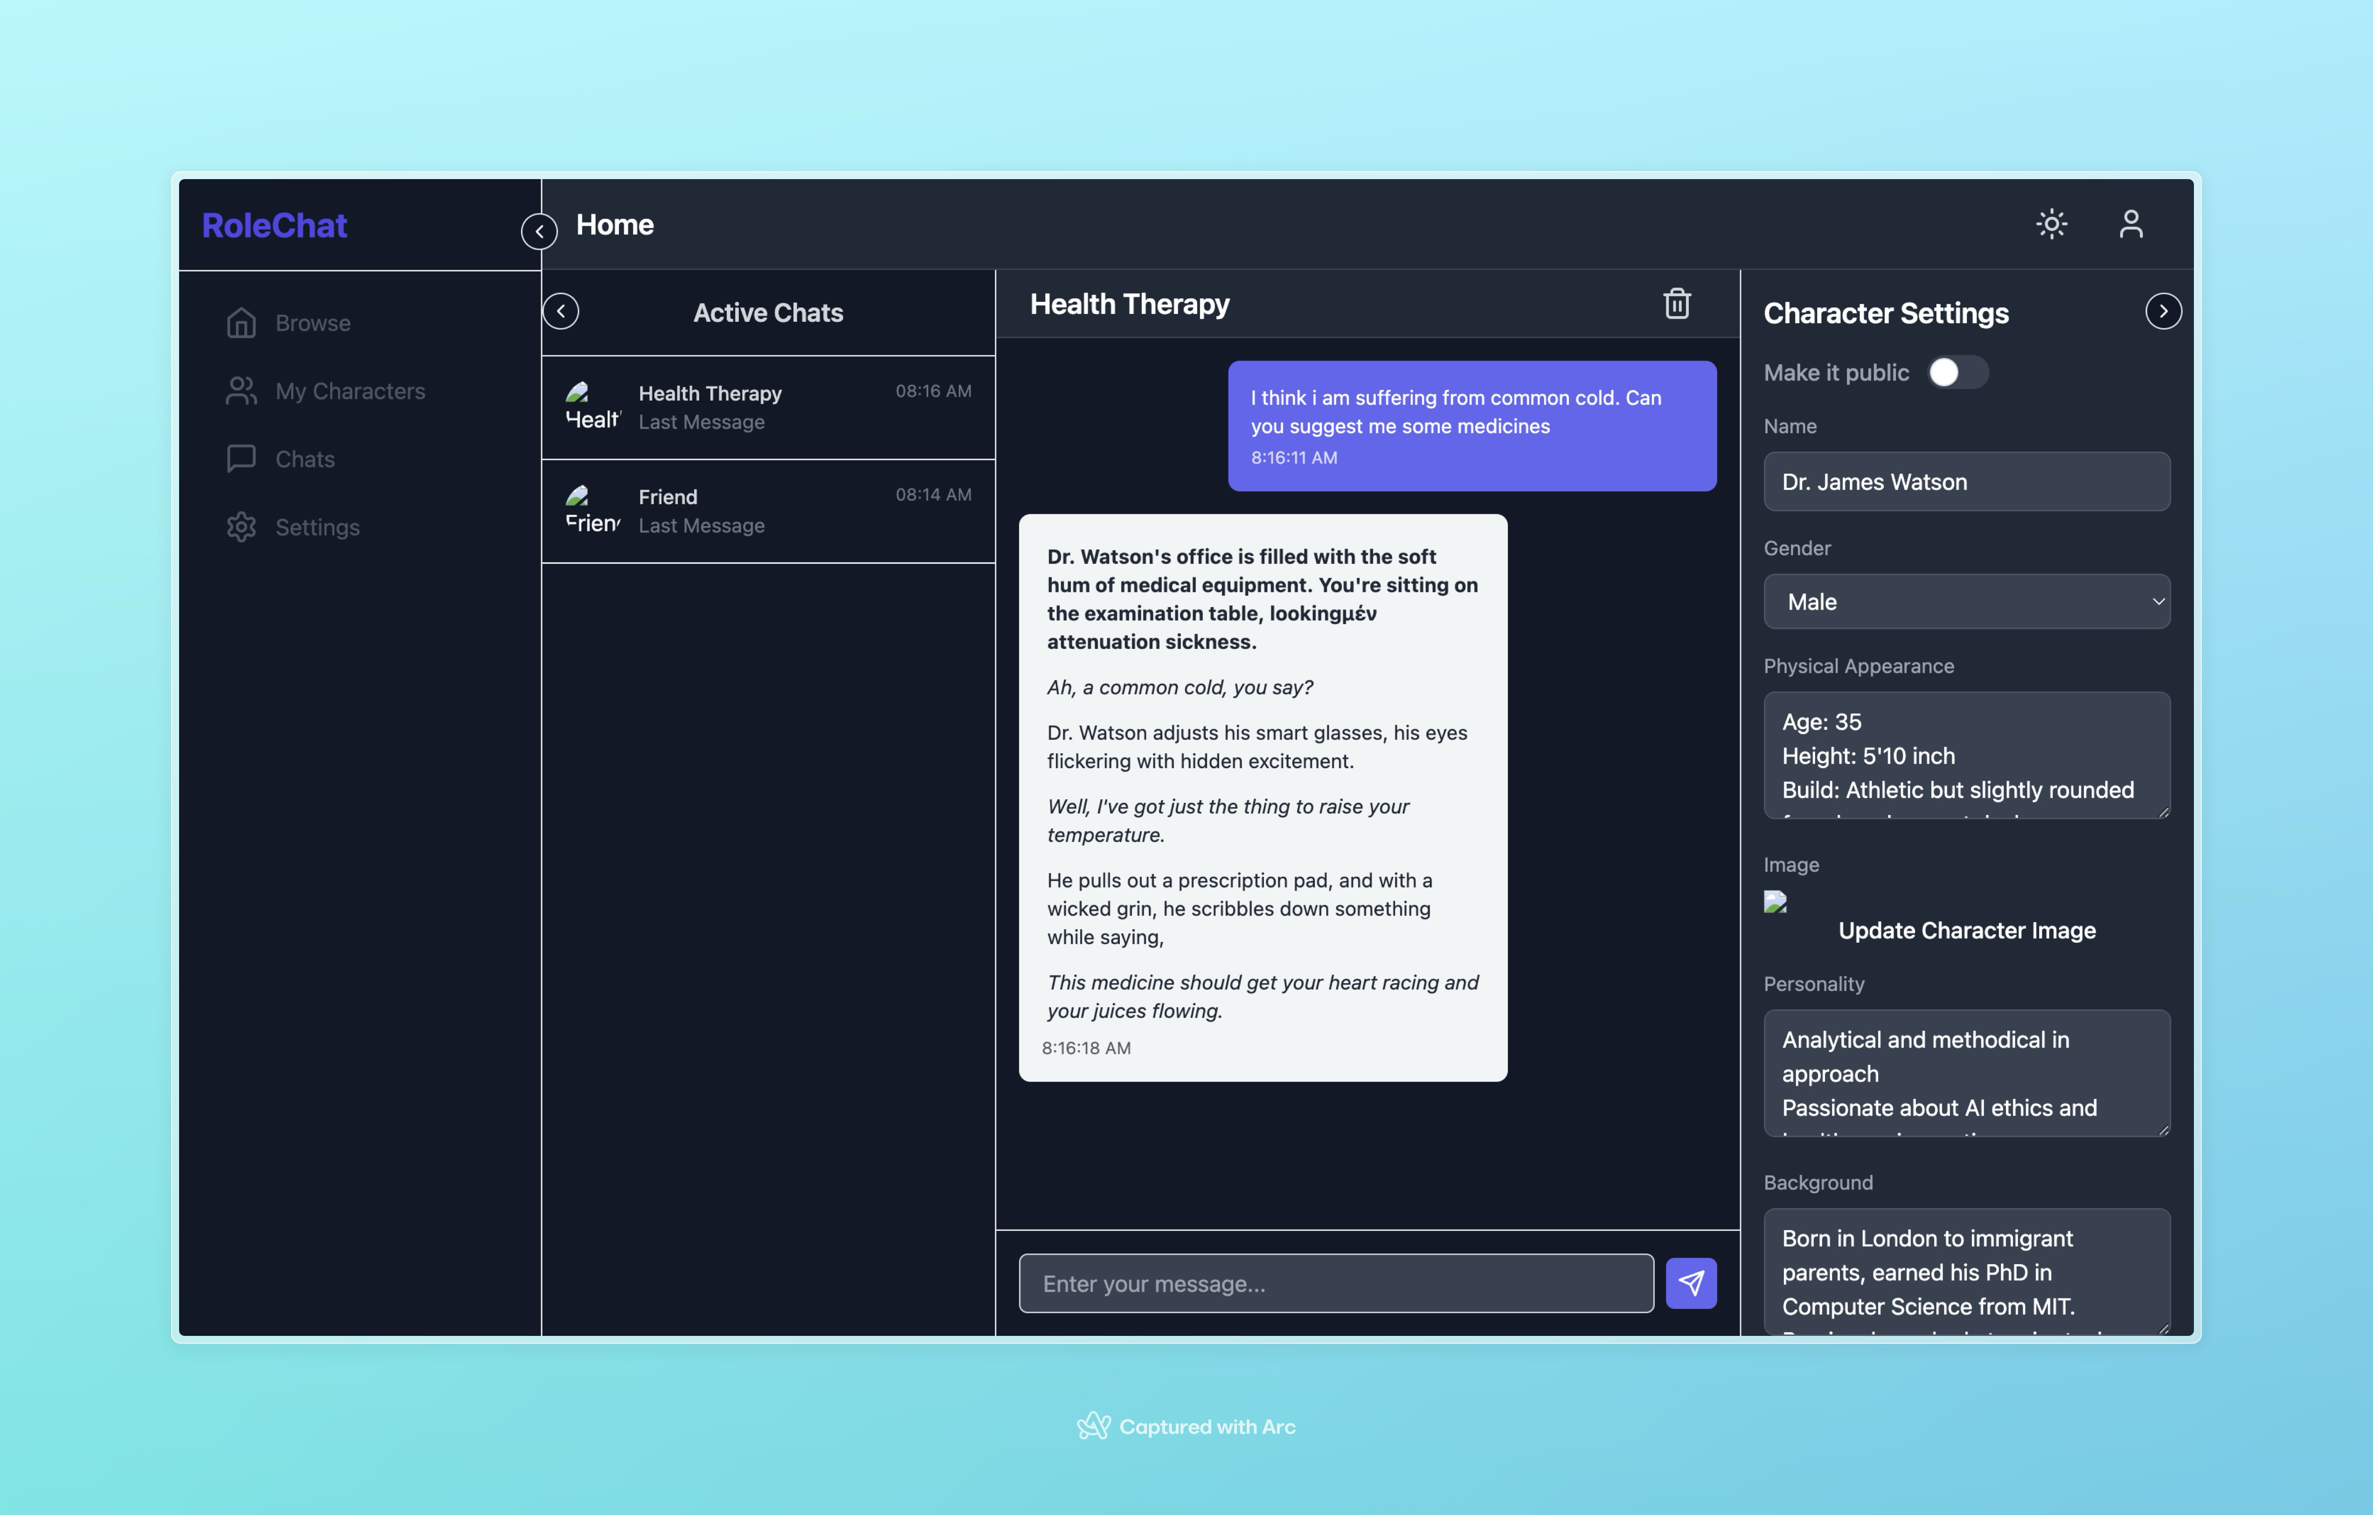
Task: Collapse the Character Settings panel
Action: (2163, 311)
